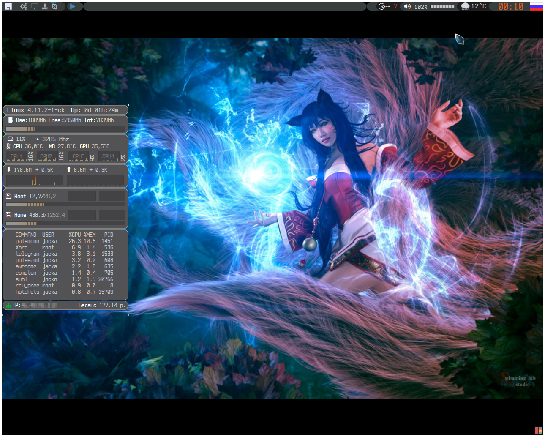Click the CPU 36,0°C temperature
The width and height of the screenshot is (545, 437).
click(28, 146)
